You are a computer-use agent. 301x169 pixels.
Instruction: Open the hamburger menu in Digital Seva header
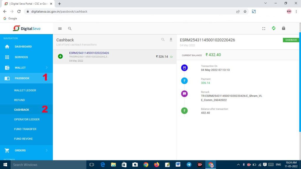[x=60, y=28]
